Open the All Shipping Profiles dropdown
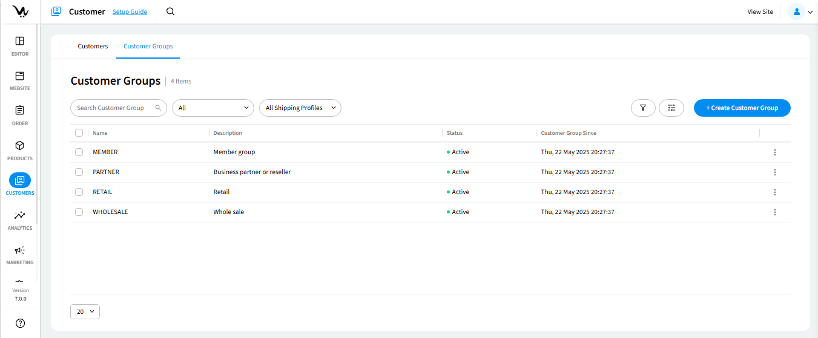This screenshot has height=338, width=818. click(300, 108)
